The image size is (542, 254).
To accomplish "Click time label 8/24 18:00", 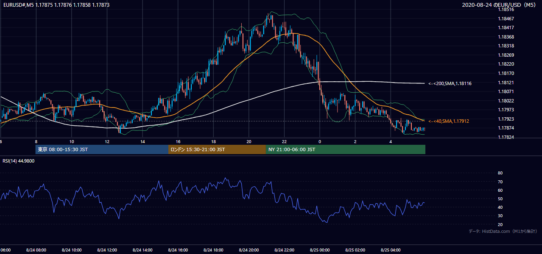I will [x=213, y=250].
